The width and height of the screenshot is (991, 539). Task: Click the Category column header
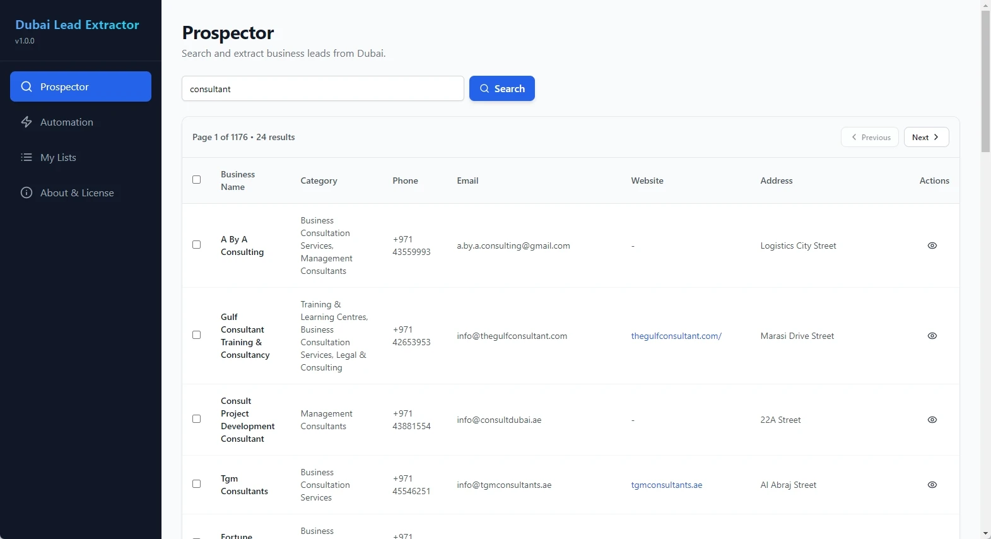[x=319, y=181]
